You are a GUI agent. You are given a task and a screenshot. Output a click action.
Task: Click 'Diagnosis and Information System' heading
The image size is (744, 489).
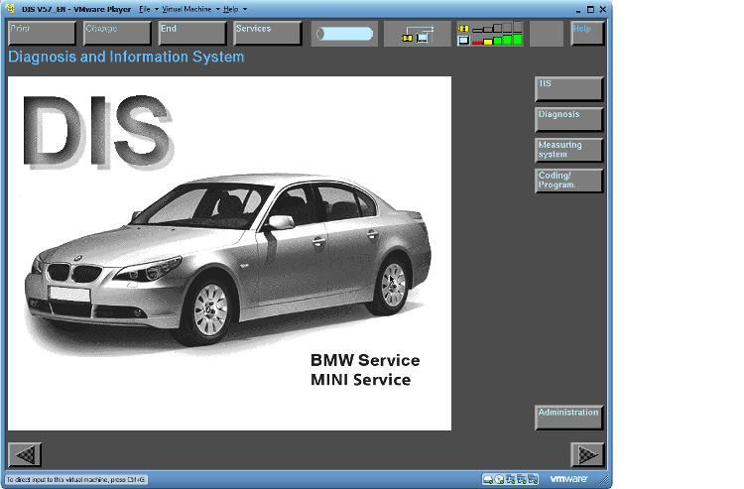[126, 57]
